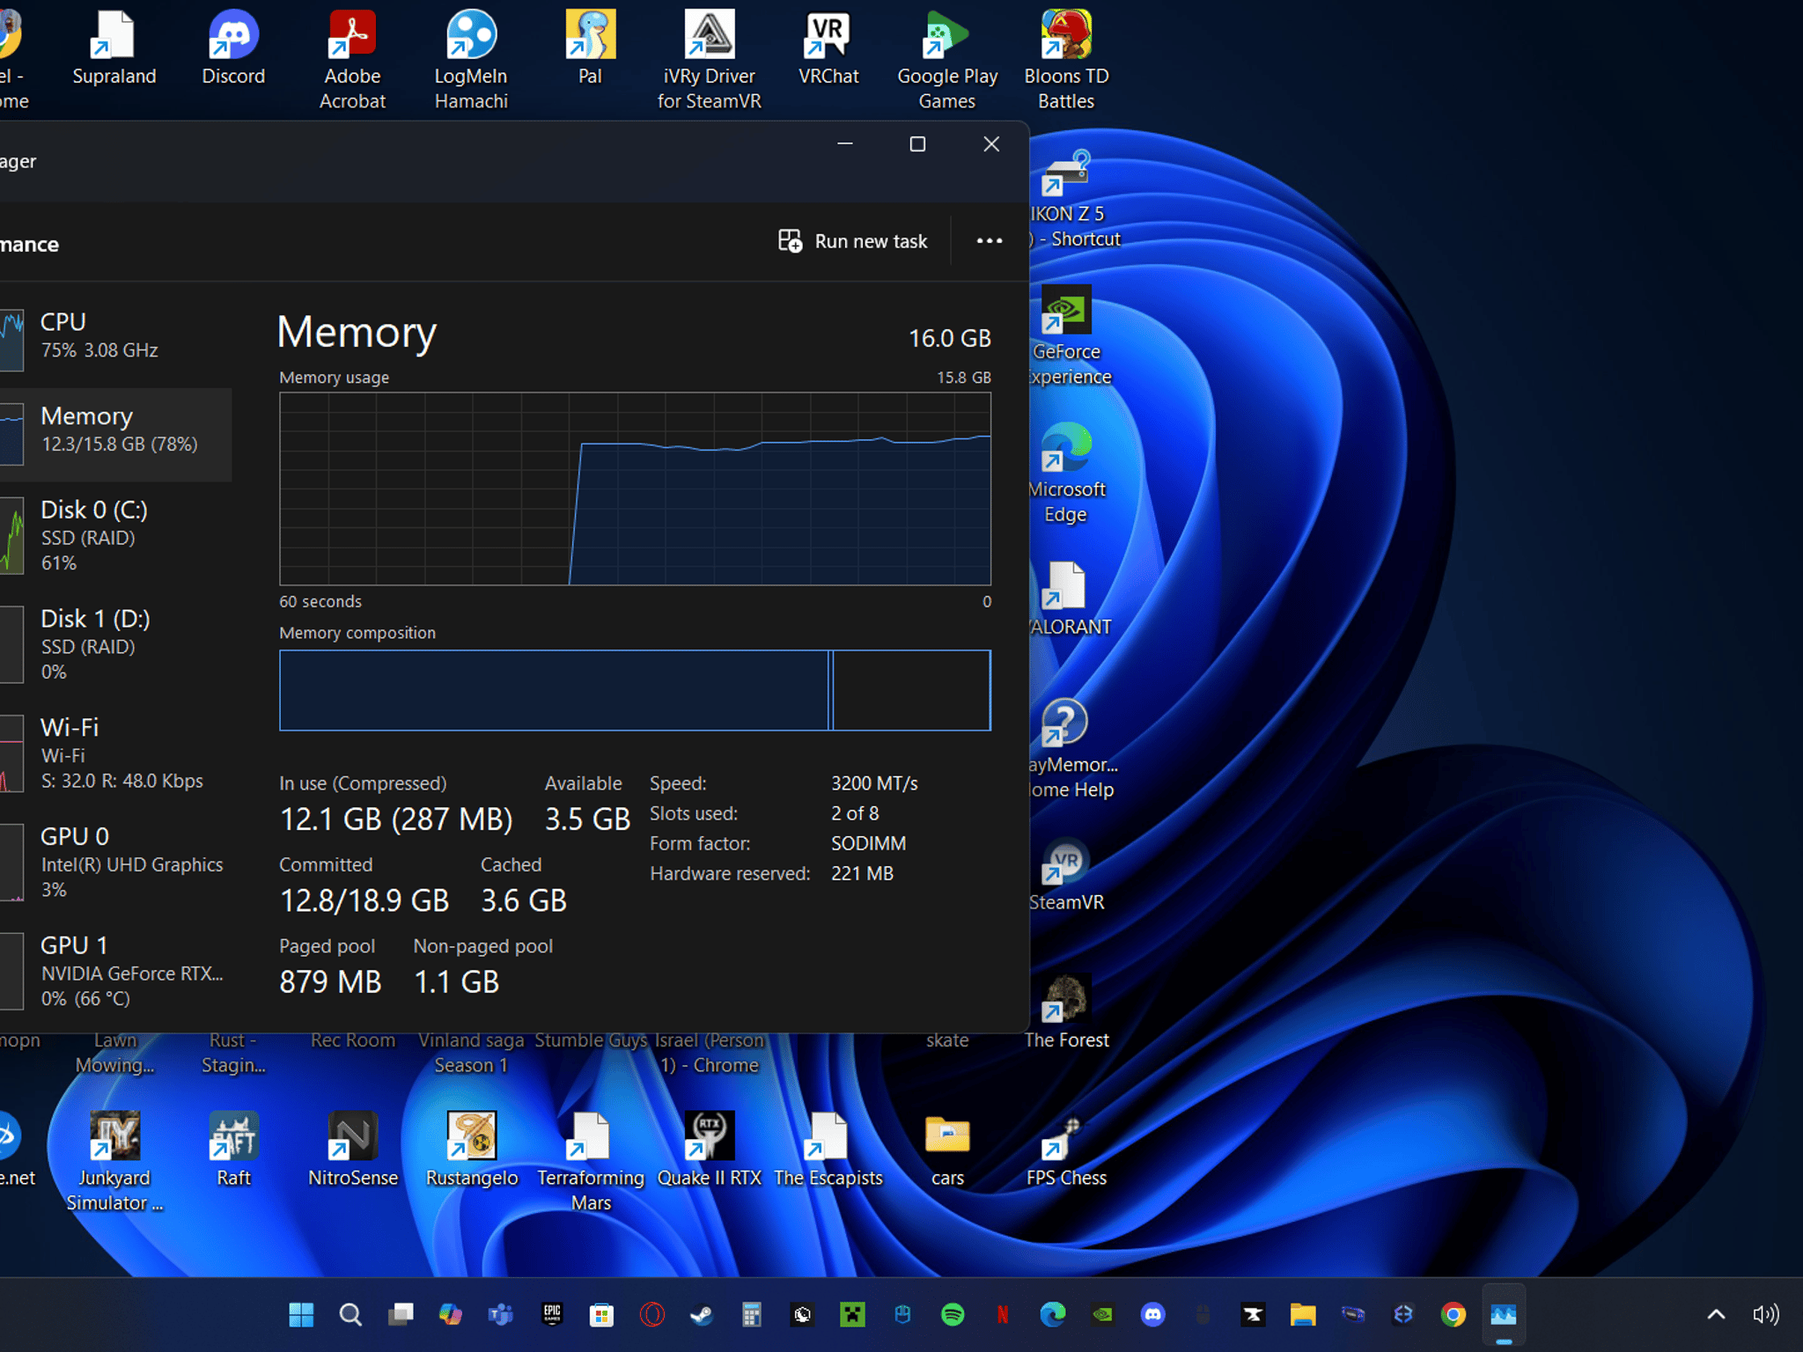
Task: Open the Windows Start menu
Action: (300, 1314)
